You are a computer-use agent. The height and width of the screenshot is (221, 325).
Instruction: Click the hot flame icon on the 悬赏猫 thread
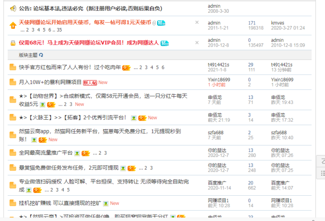132,168
